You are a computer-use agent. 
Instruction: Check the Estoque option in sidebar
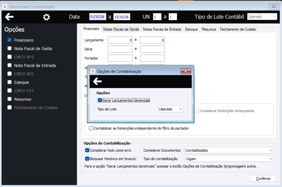point(10,82)
